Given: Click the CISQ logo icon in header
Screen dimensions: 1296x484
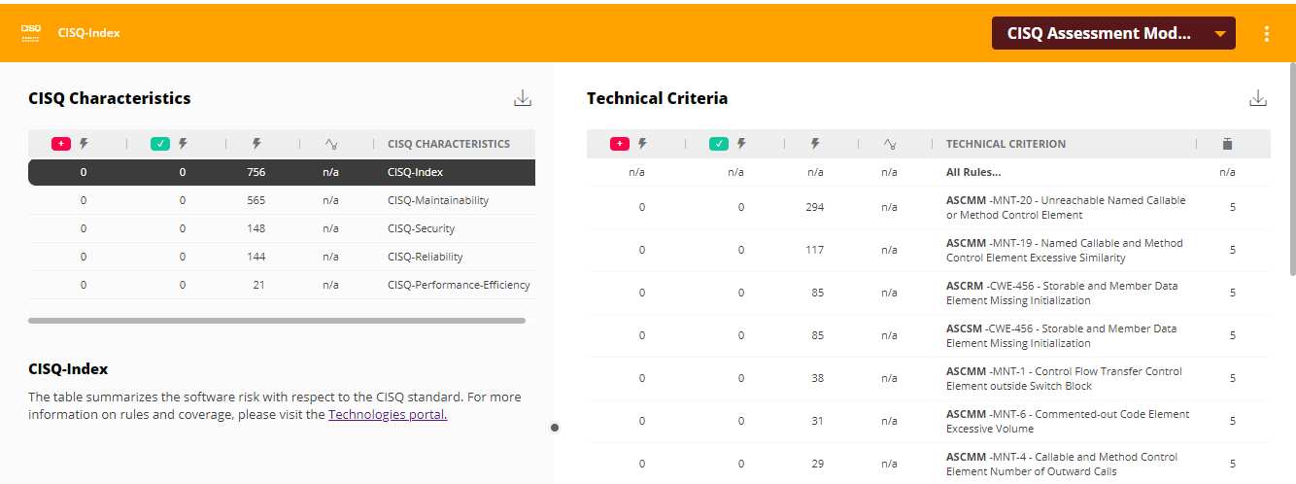Looking at the screenshot, I should 31,32.
